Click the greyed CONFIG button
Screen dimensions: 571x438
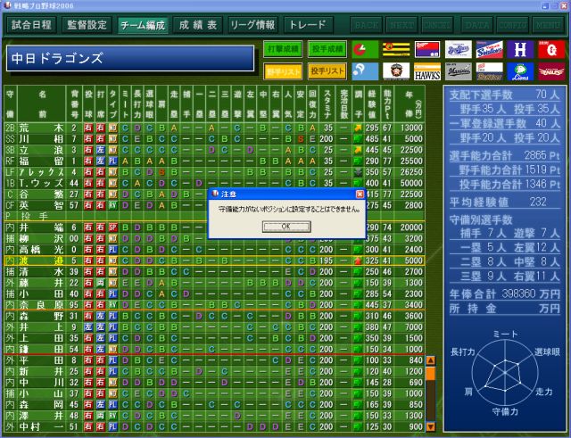[512, 25]
